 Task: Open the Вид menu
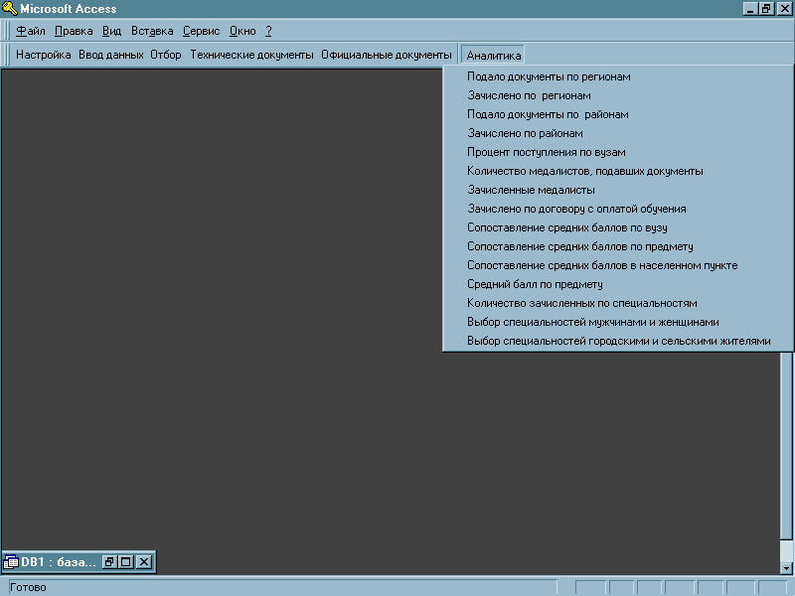tap(111, 31)
